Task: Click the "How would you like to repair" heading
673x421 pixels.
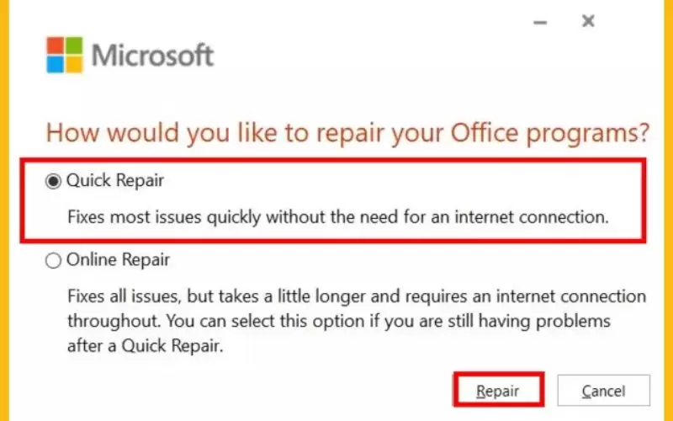Action: 347,132
